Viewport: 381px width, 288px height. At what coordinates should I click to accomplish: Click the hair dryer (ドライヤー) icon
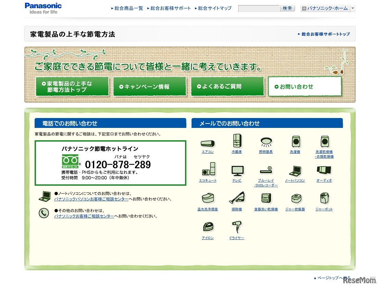237,227
